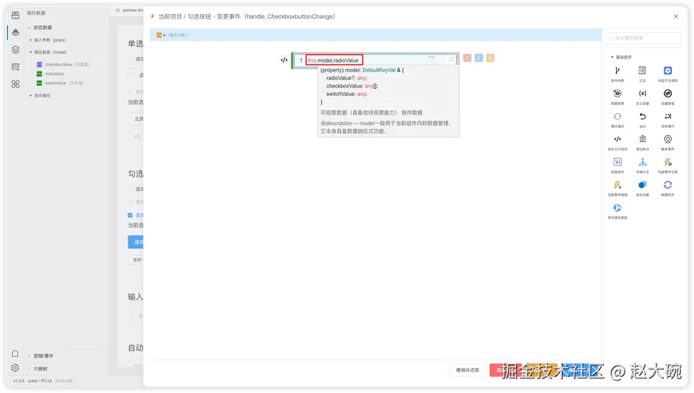Add the 条件判断 (condition) node
This screenshot has height=393, width=694.
618,71
